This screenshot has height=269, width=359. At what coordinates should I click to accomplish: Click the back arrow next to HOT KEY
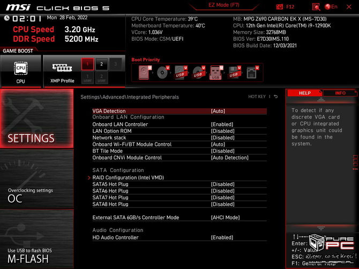click(276, 96)
